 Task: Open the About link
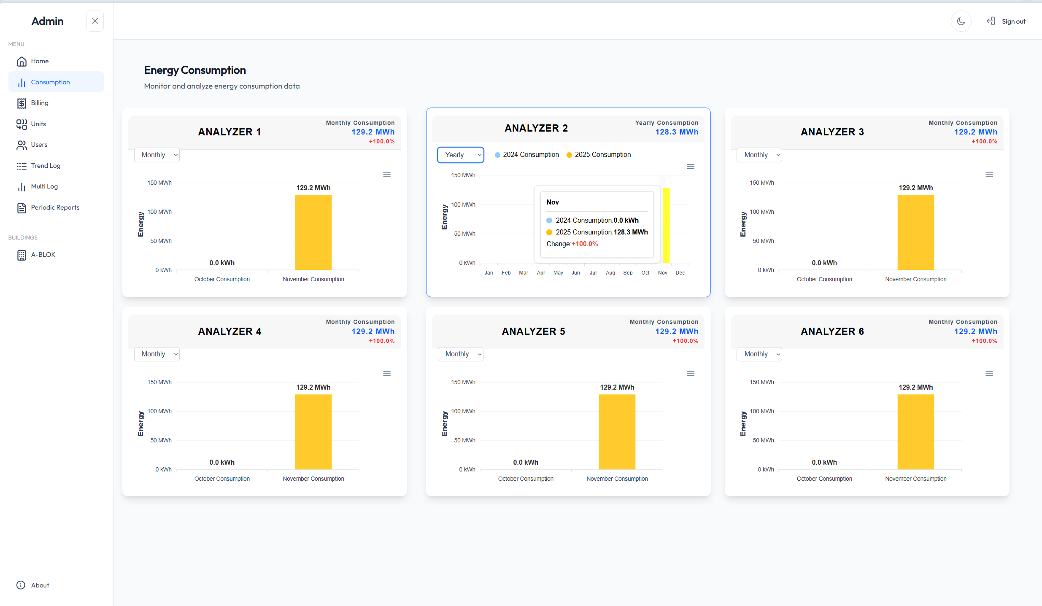pyautogui.click(x=40, y=585)
